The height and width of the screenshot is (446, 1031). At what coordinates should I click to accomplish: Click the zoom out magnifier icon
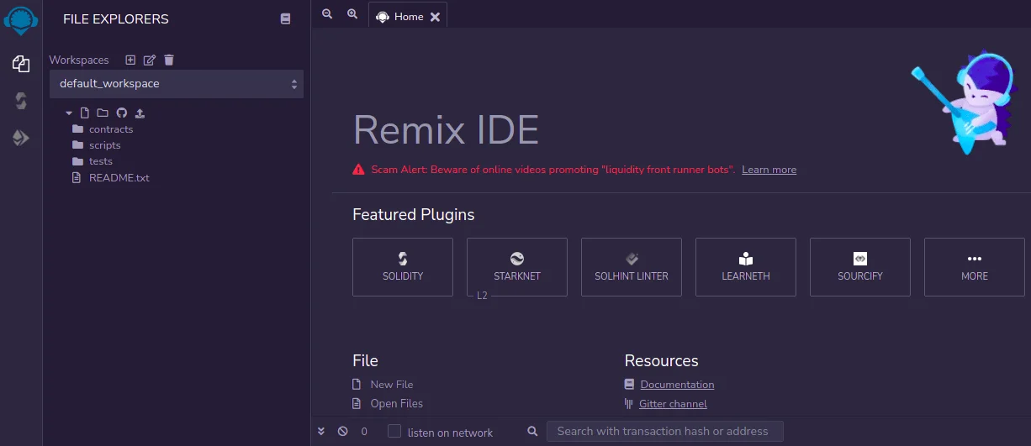pyautogui.click(x=327, y=14)
